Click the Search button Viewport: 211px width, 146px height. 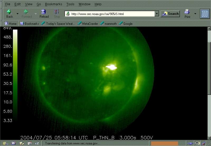click(170, 14)
